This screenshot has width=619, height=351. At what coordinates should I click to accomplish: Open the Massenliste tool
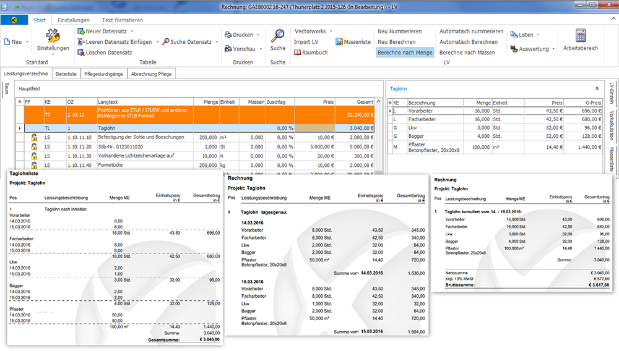point(352,42)
